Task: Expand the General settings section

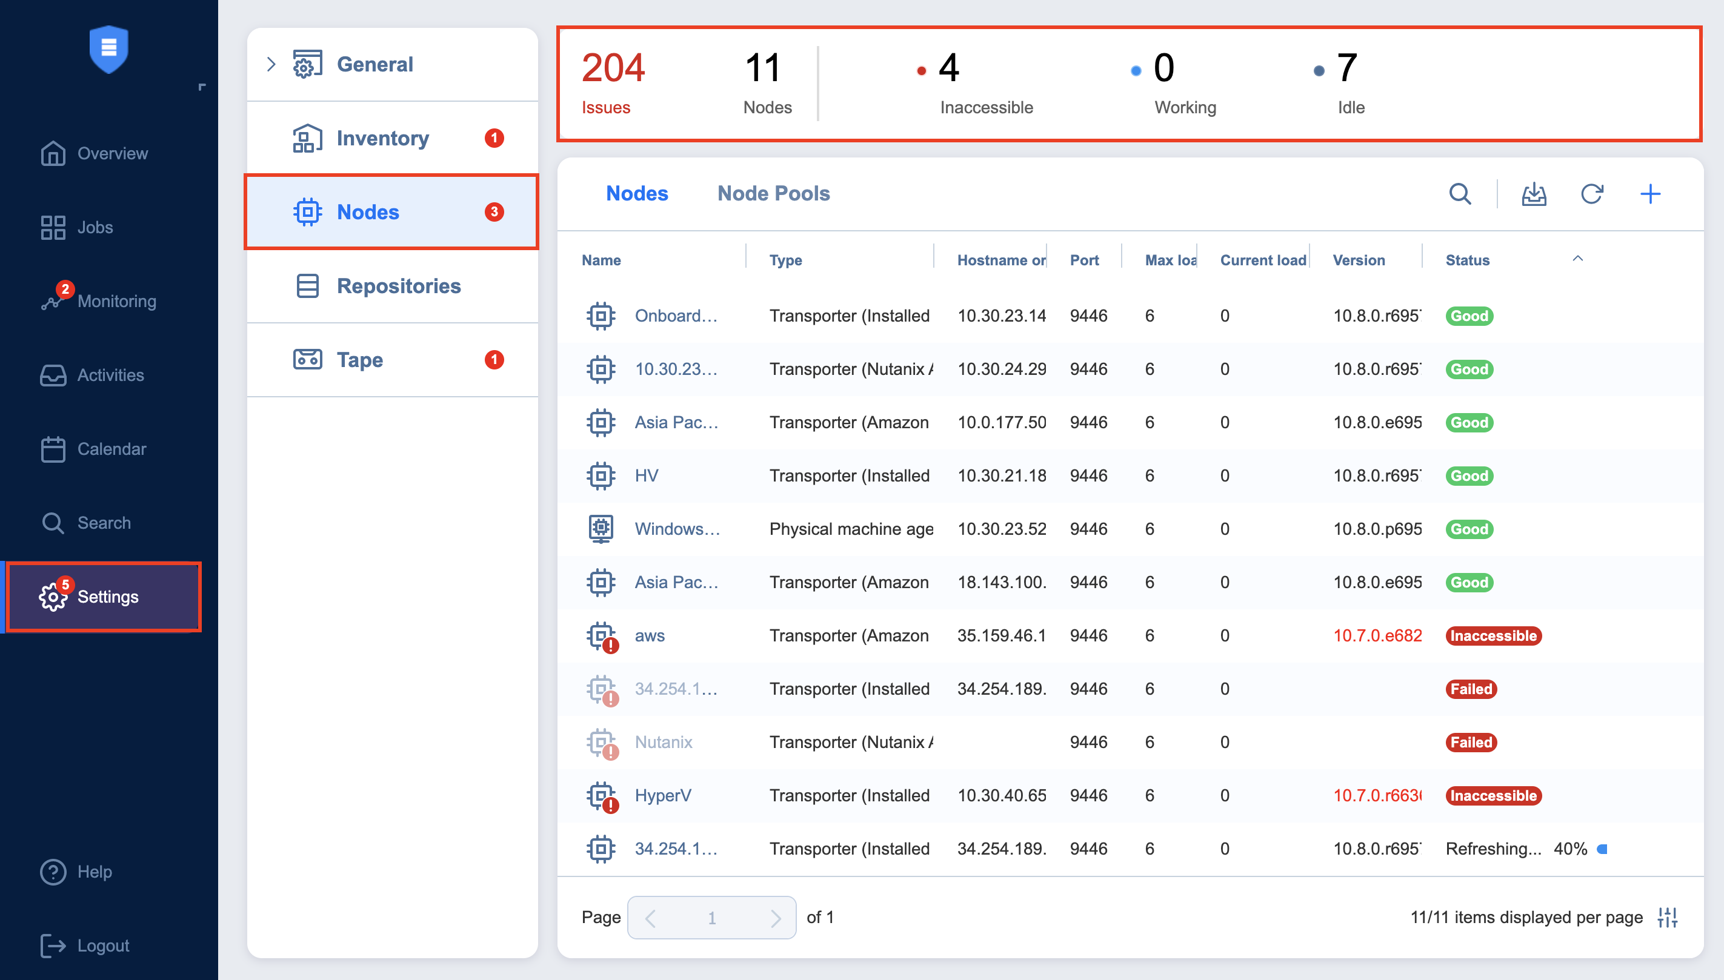Action: 271,65
